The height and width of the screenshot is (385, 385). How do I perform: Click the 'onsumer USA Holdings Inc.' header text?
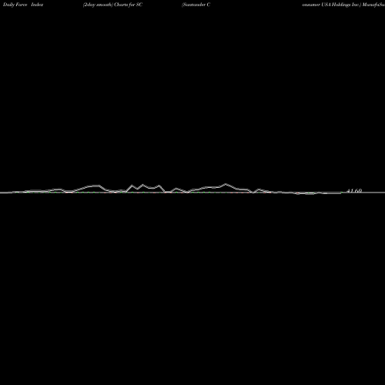click(332, 5)
